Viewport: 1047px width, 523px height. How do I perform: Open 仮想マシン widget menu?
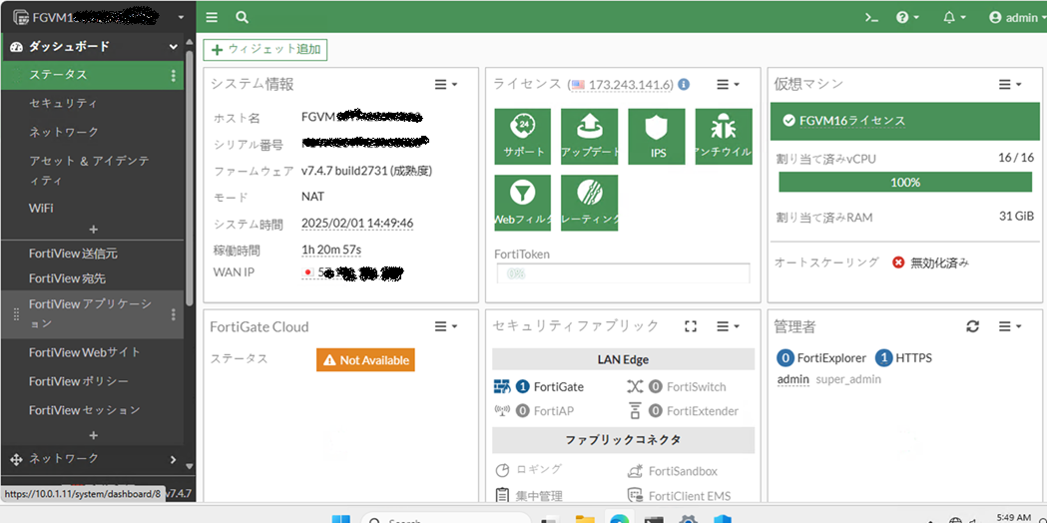(x=1010, y=84)
